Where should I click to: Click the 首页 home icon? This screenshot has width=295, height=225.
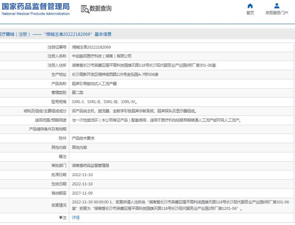pyautogui.click(x=250, y=6)
